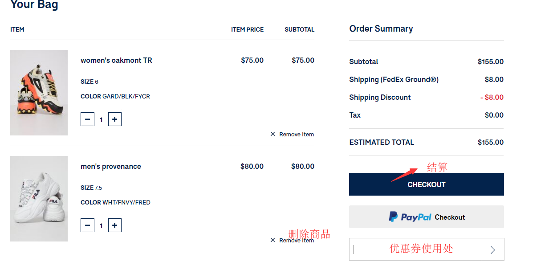View the women's oakmont TR shoe thumbnail
The height and width of the screenshot is (266, 545).
point(39,93)
